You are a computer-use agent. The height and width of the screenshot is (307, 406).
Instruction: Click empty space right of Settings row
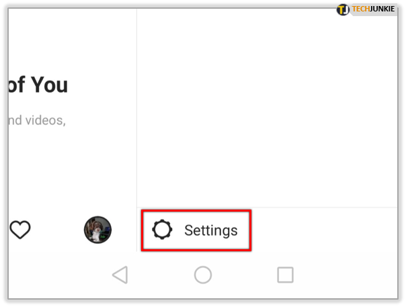[x=324, y=230]
